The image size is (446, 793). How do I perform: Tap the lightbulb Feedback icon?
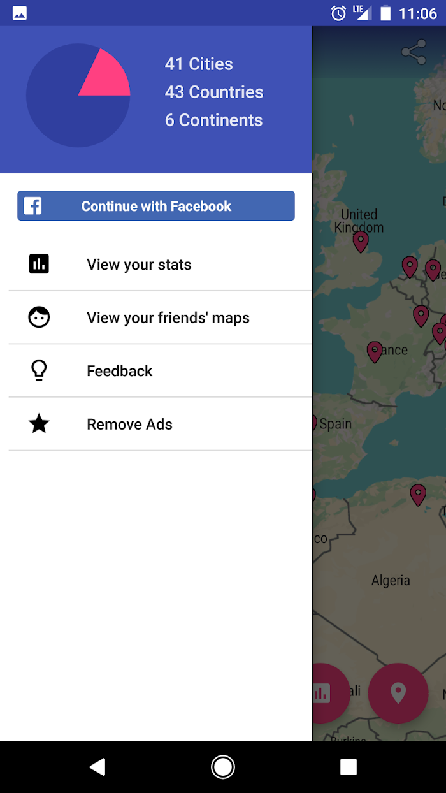point(39,370)
